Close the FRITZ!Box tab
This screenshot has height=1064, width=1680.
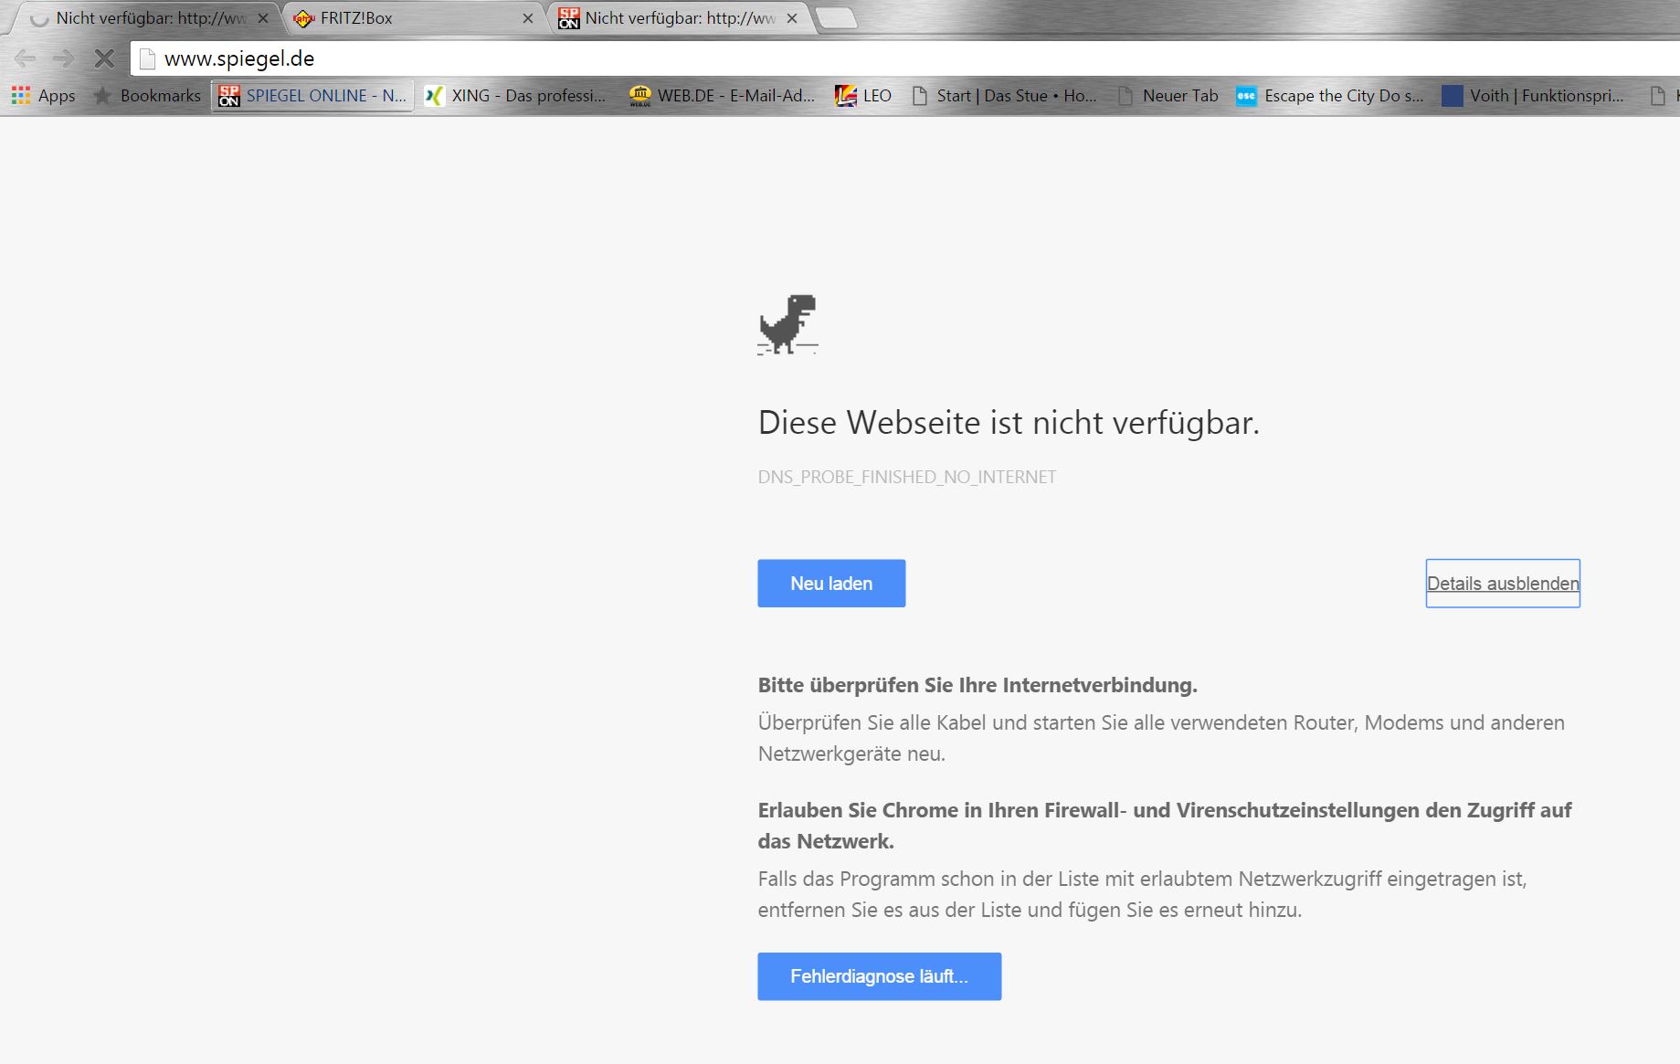click(528, 18)
